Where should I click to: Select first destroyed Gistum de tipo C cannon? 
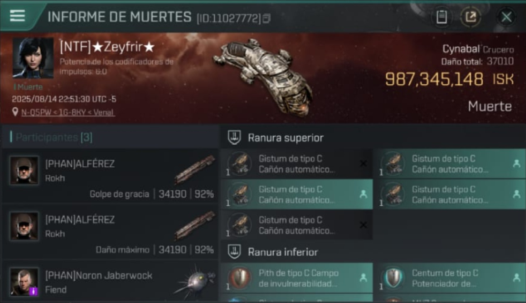[297, 164]
